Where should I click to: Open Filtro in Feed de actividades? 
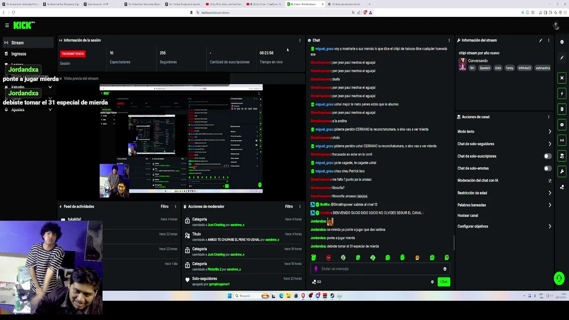pyautogui.click(x=164, y=207)
